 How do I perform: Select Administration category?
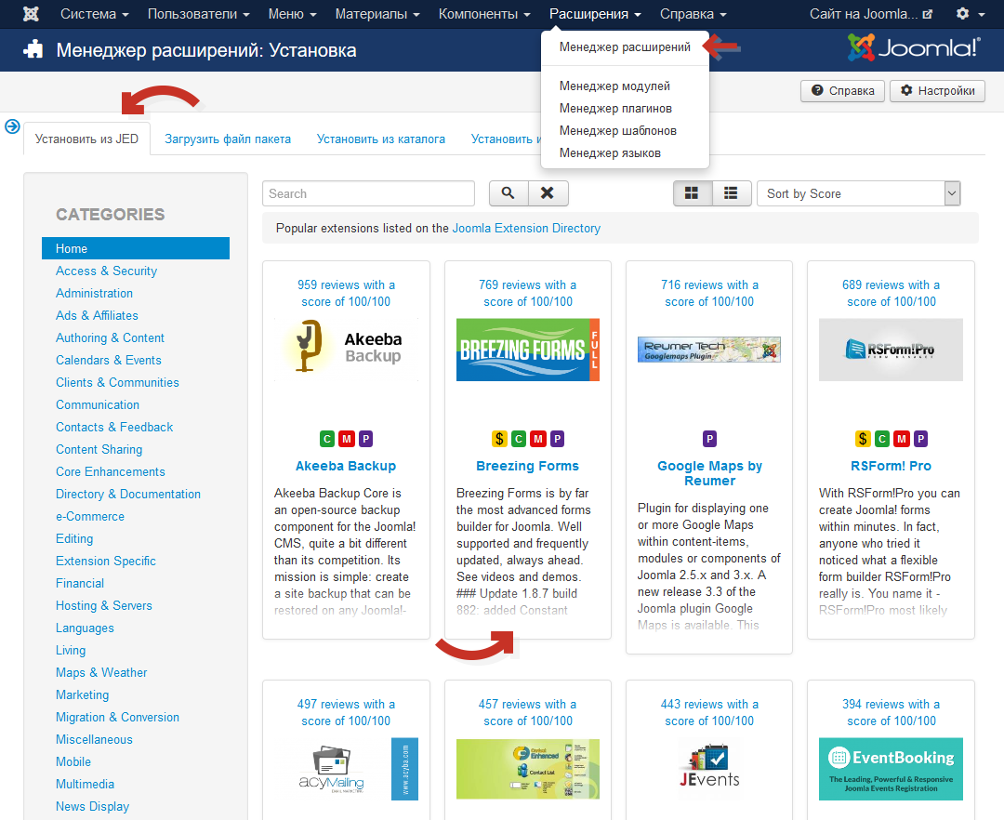click(94, 293)
